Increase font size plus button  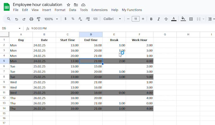(x=143, y=19)
